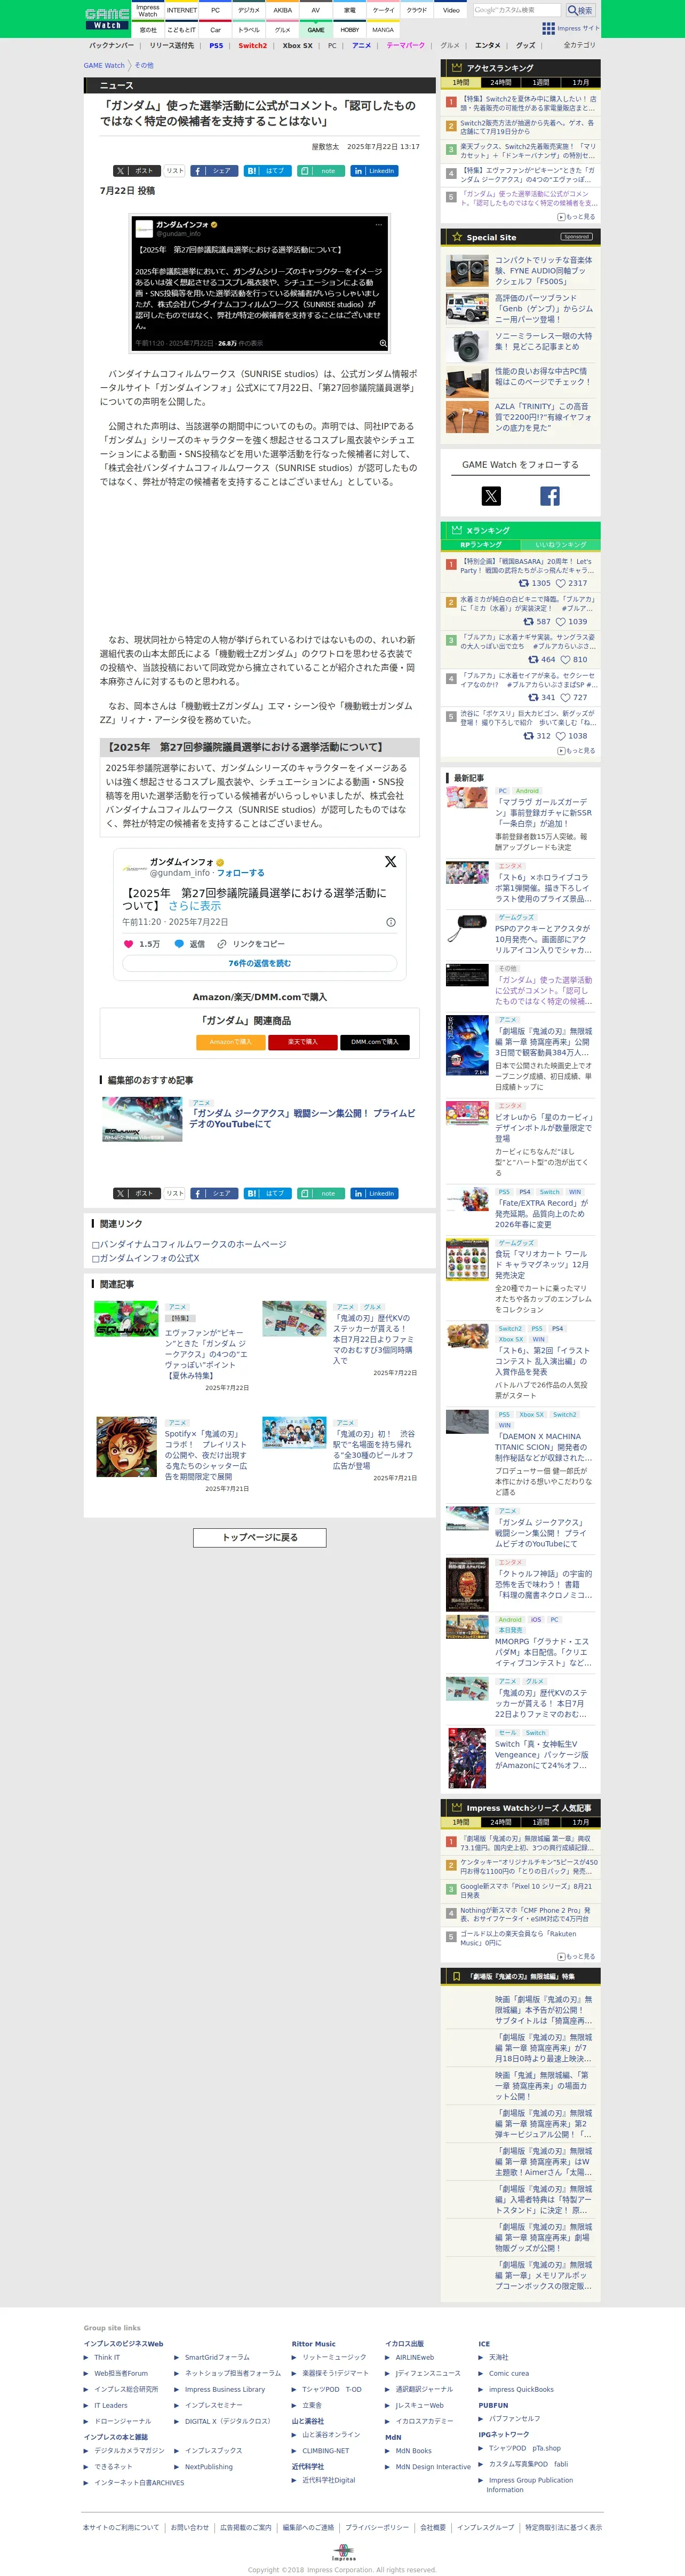
Task: Expand Impress Watch series もっと見る
Action: coord(576,1957)
